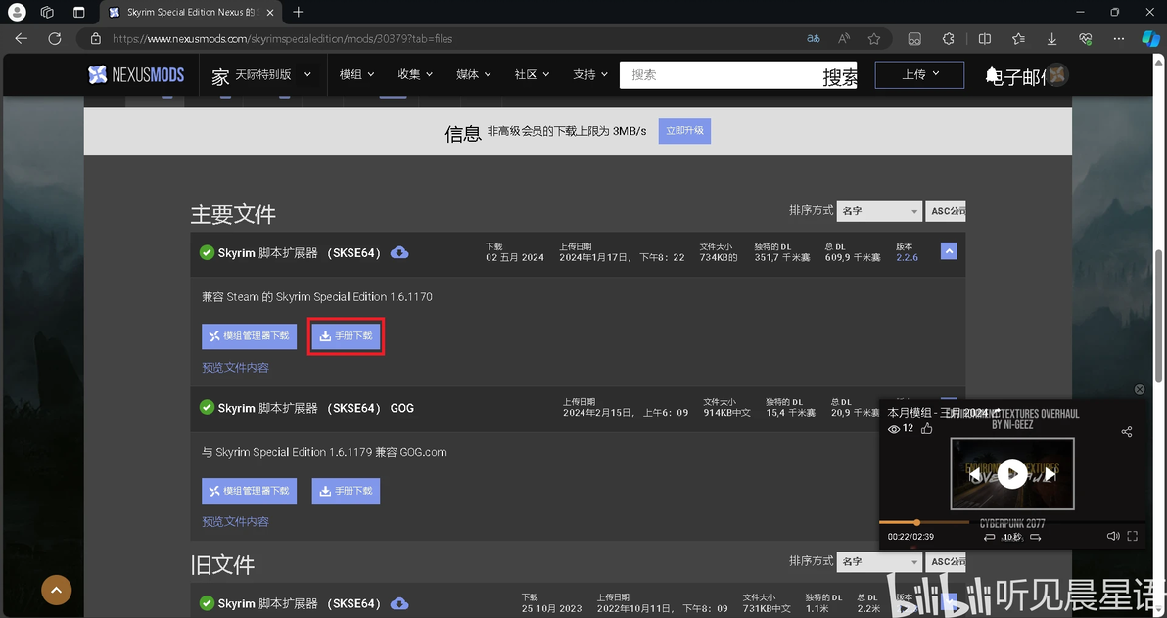Open the 媒体 menu
1167x618 pixels.
[473, 74]
